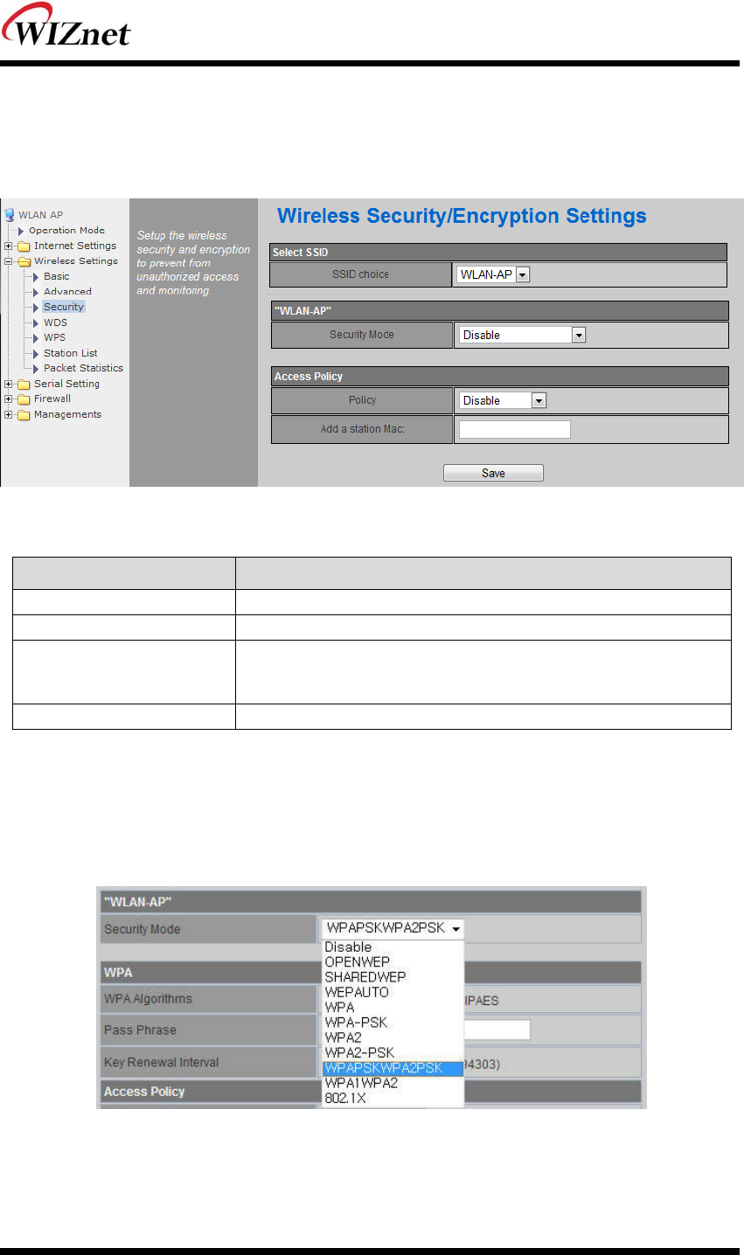Click the Serial Setting folder icon

pos(24,384)
